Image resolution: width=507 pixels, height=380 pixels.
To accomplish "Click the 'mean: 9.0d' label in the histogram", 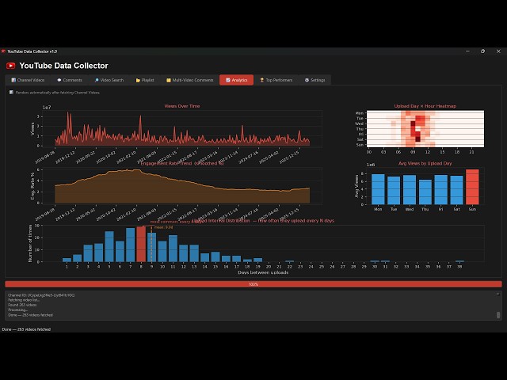I will pyautogui.click(x=163, y=227).
